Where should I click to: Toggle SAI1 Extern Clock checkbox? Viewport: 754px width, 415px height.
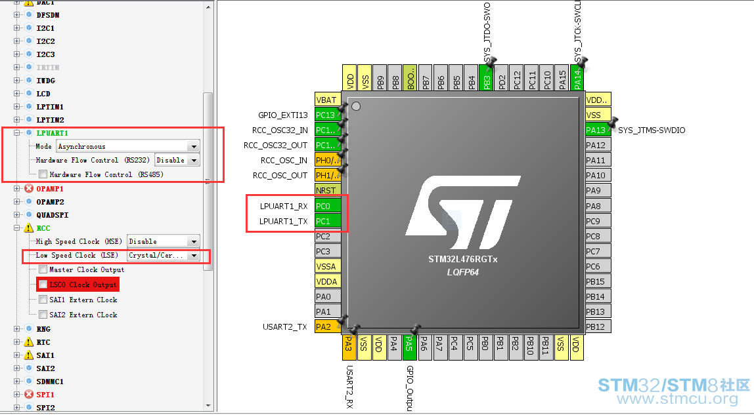point(43,300)
